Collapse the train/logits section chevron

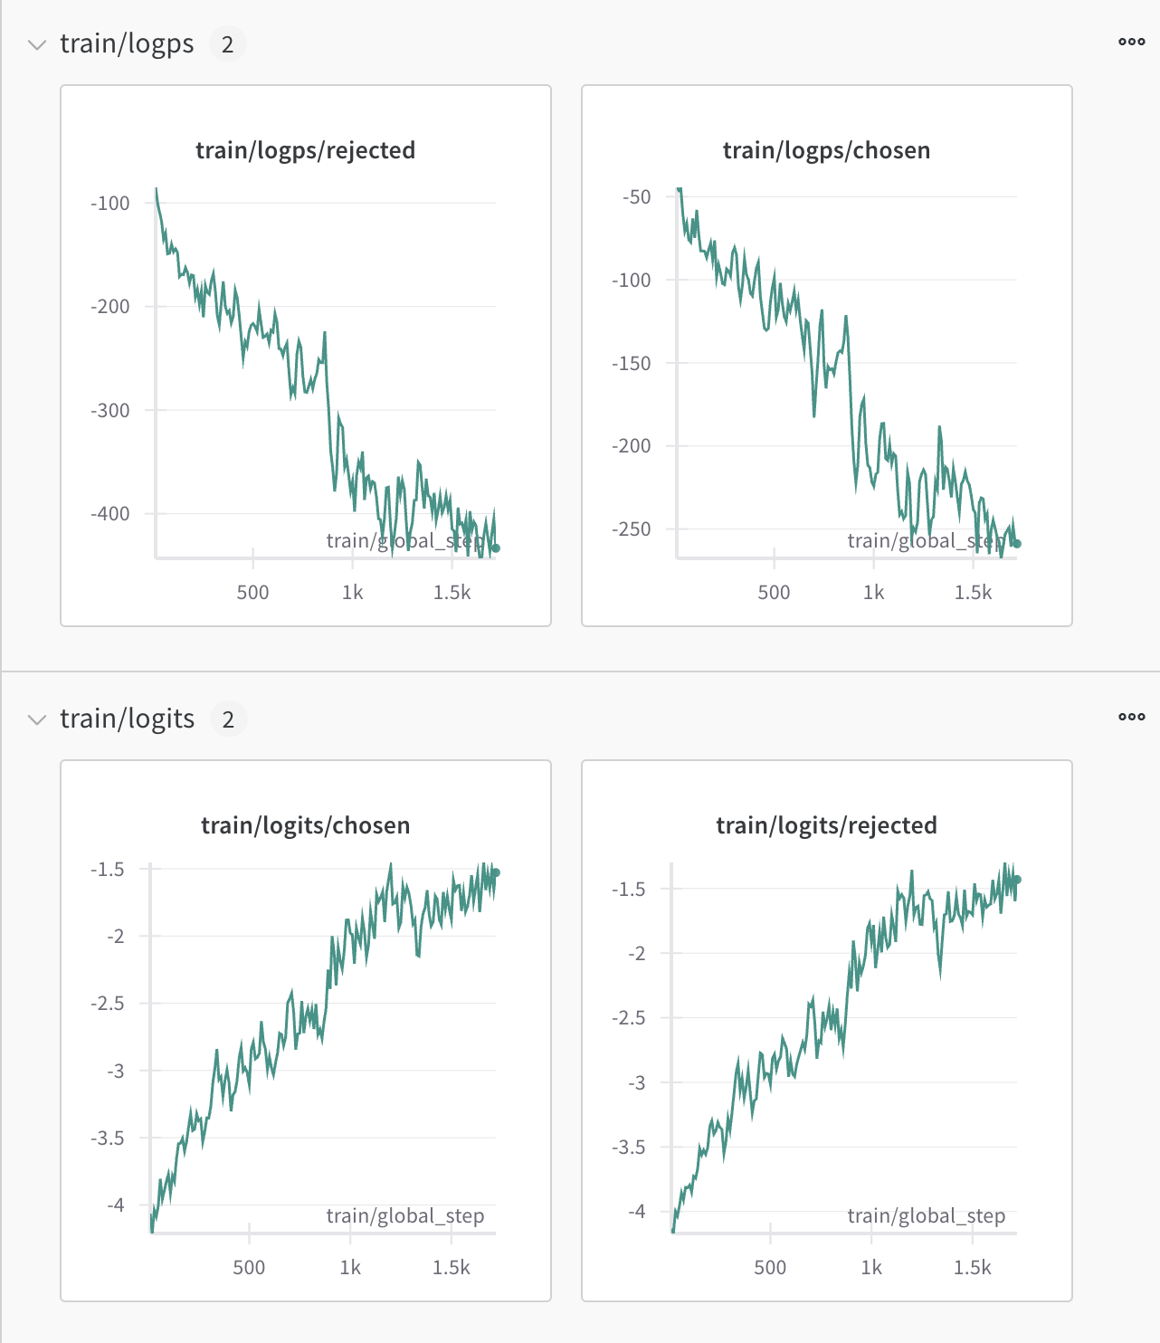(37, 719)
